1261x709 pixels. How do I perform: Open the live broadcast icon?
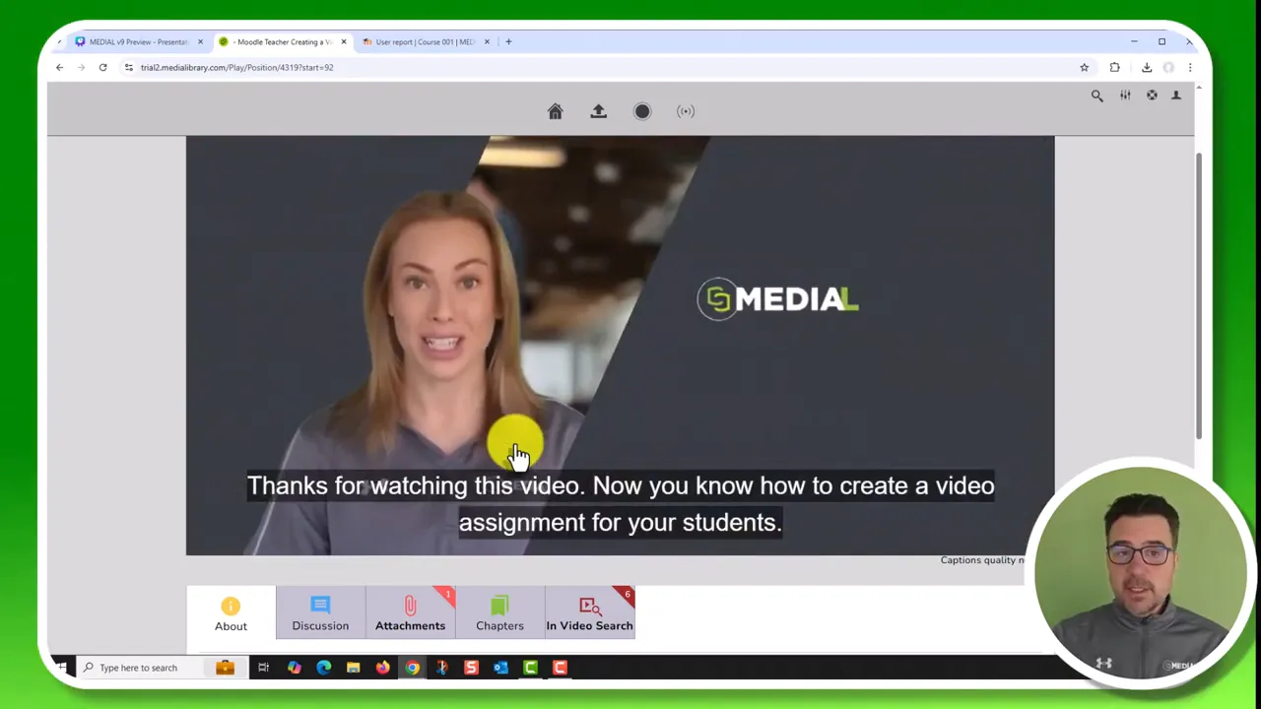pyautogui.click(x=686, y=111)
